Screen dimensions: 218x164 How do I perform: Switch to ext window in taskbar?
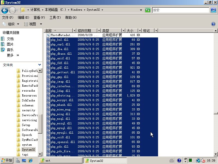point(60,160)
